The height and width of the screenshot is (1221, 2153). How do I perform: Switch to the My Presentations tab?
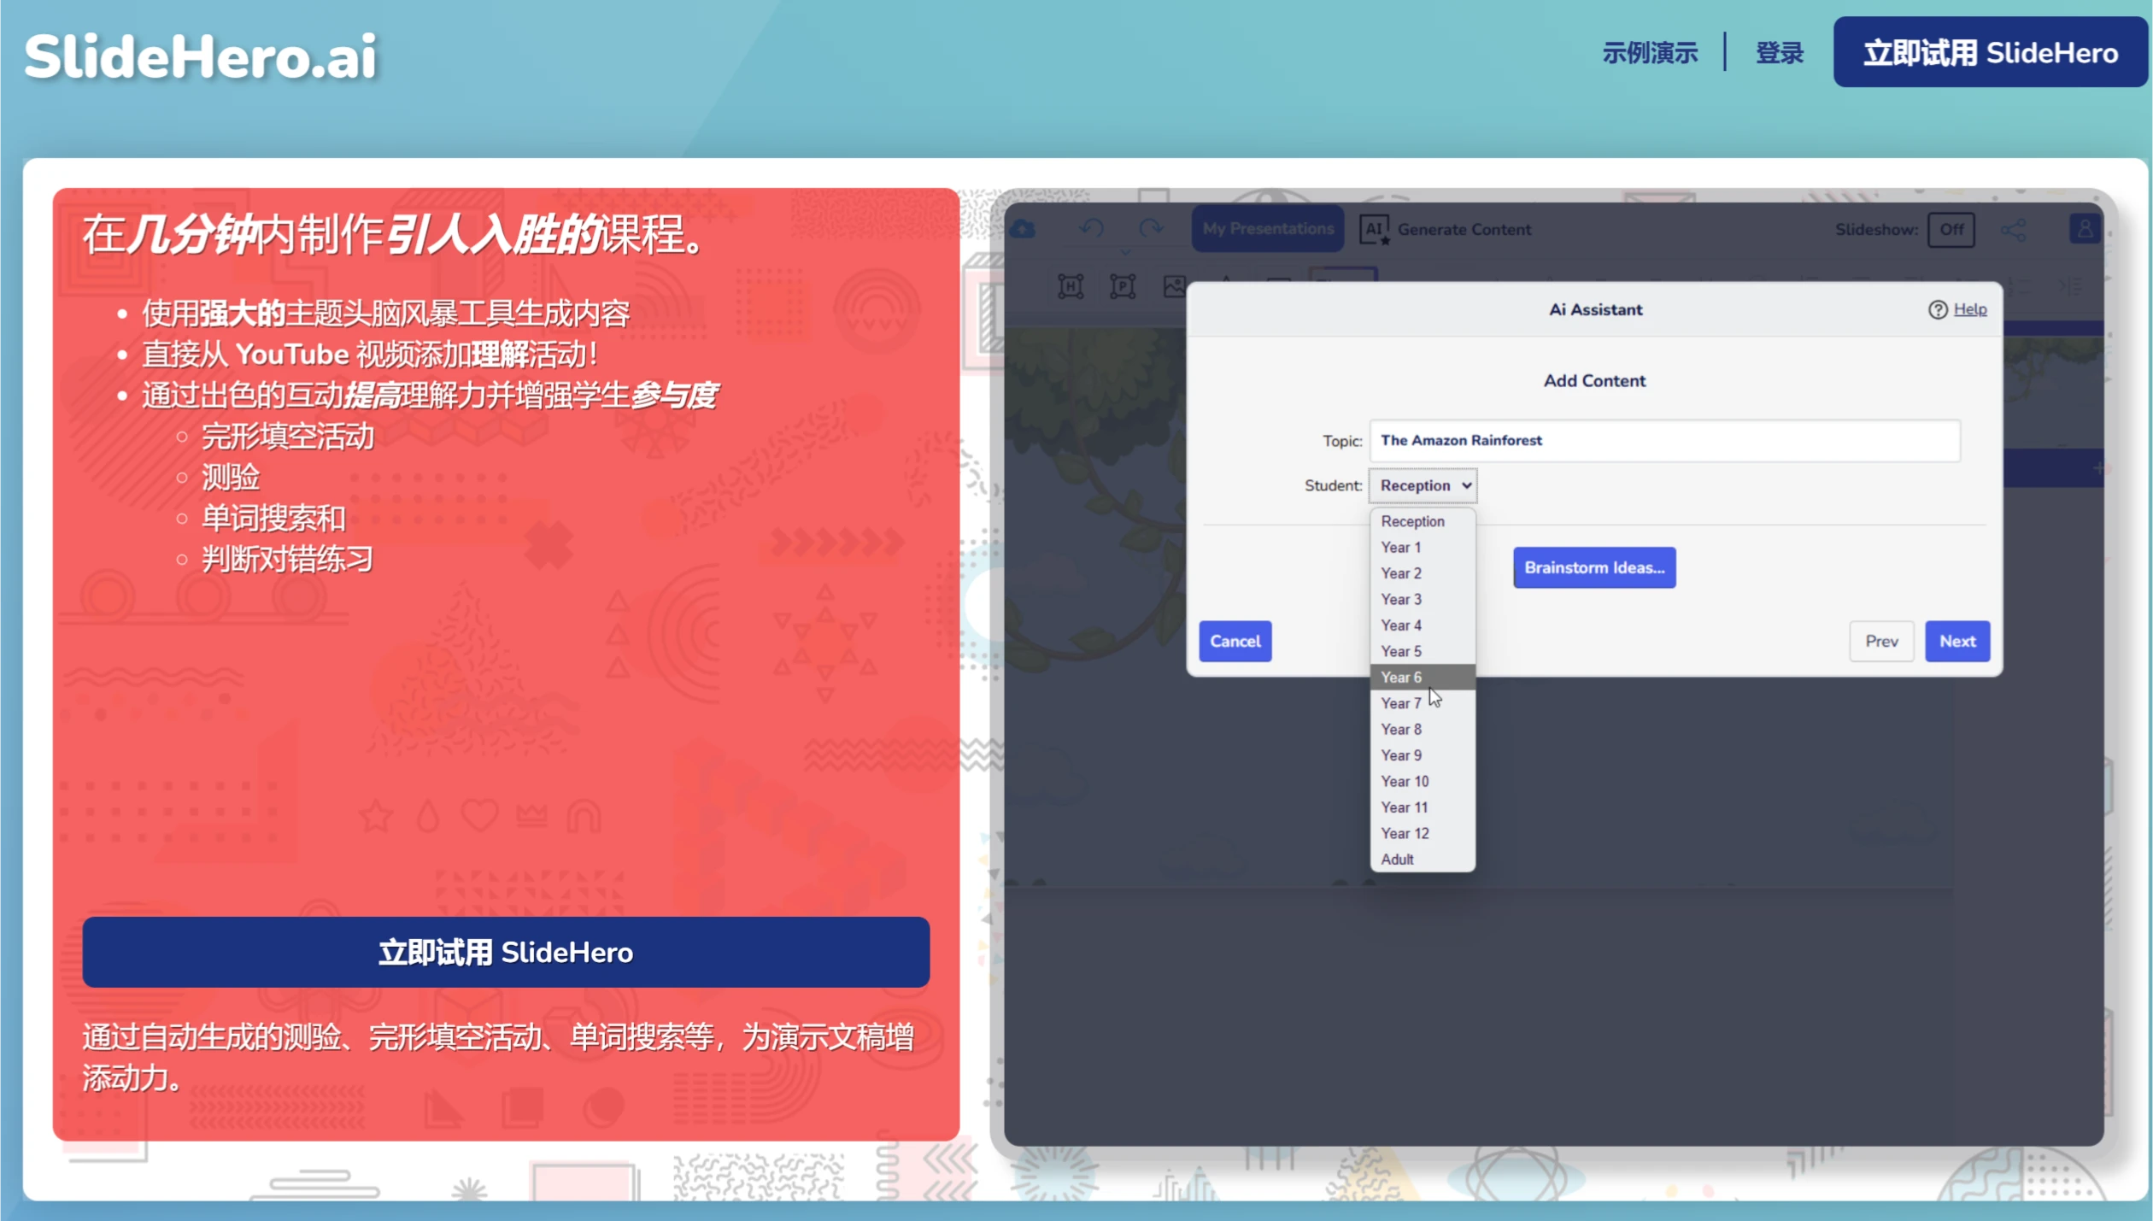click(x=1267, y=229)
